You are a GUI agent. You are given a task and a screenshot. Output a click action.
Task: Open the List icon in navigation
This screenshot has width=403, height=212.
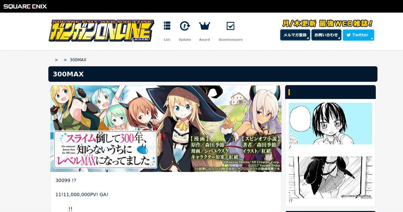[x=167, y=26]
